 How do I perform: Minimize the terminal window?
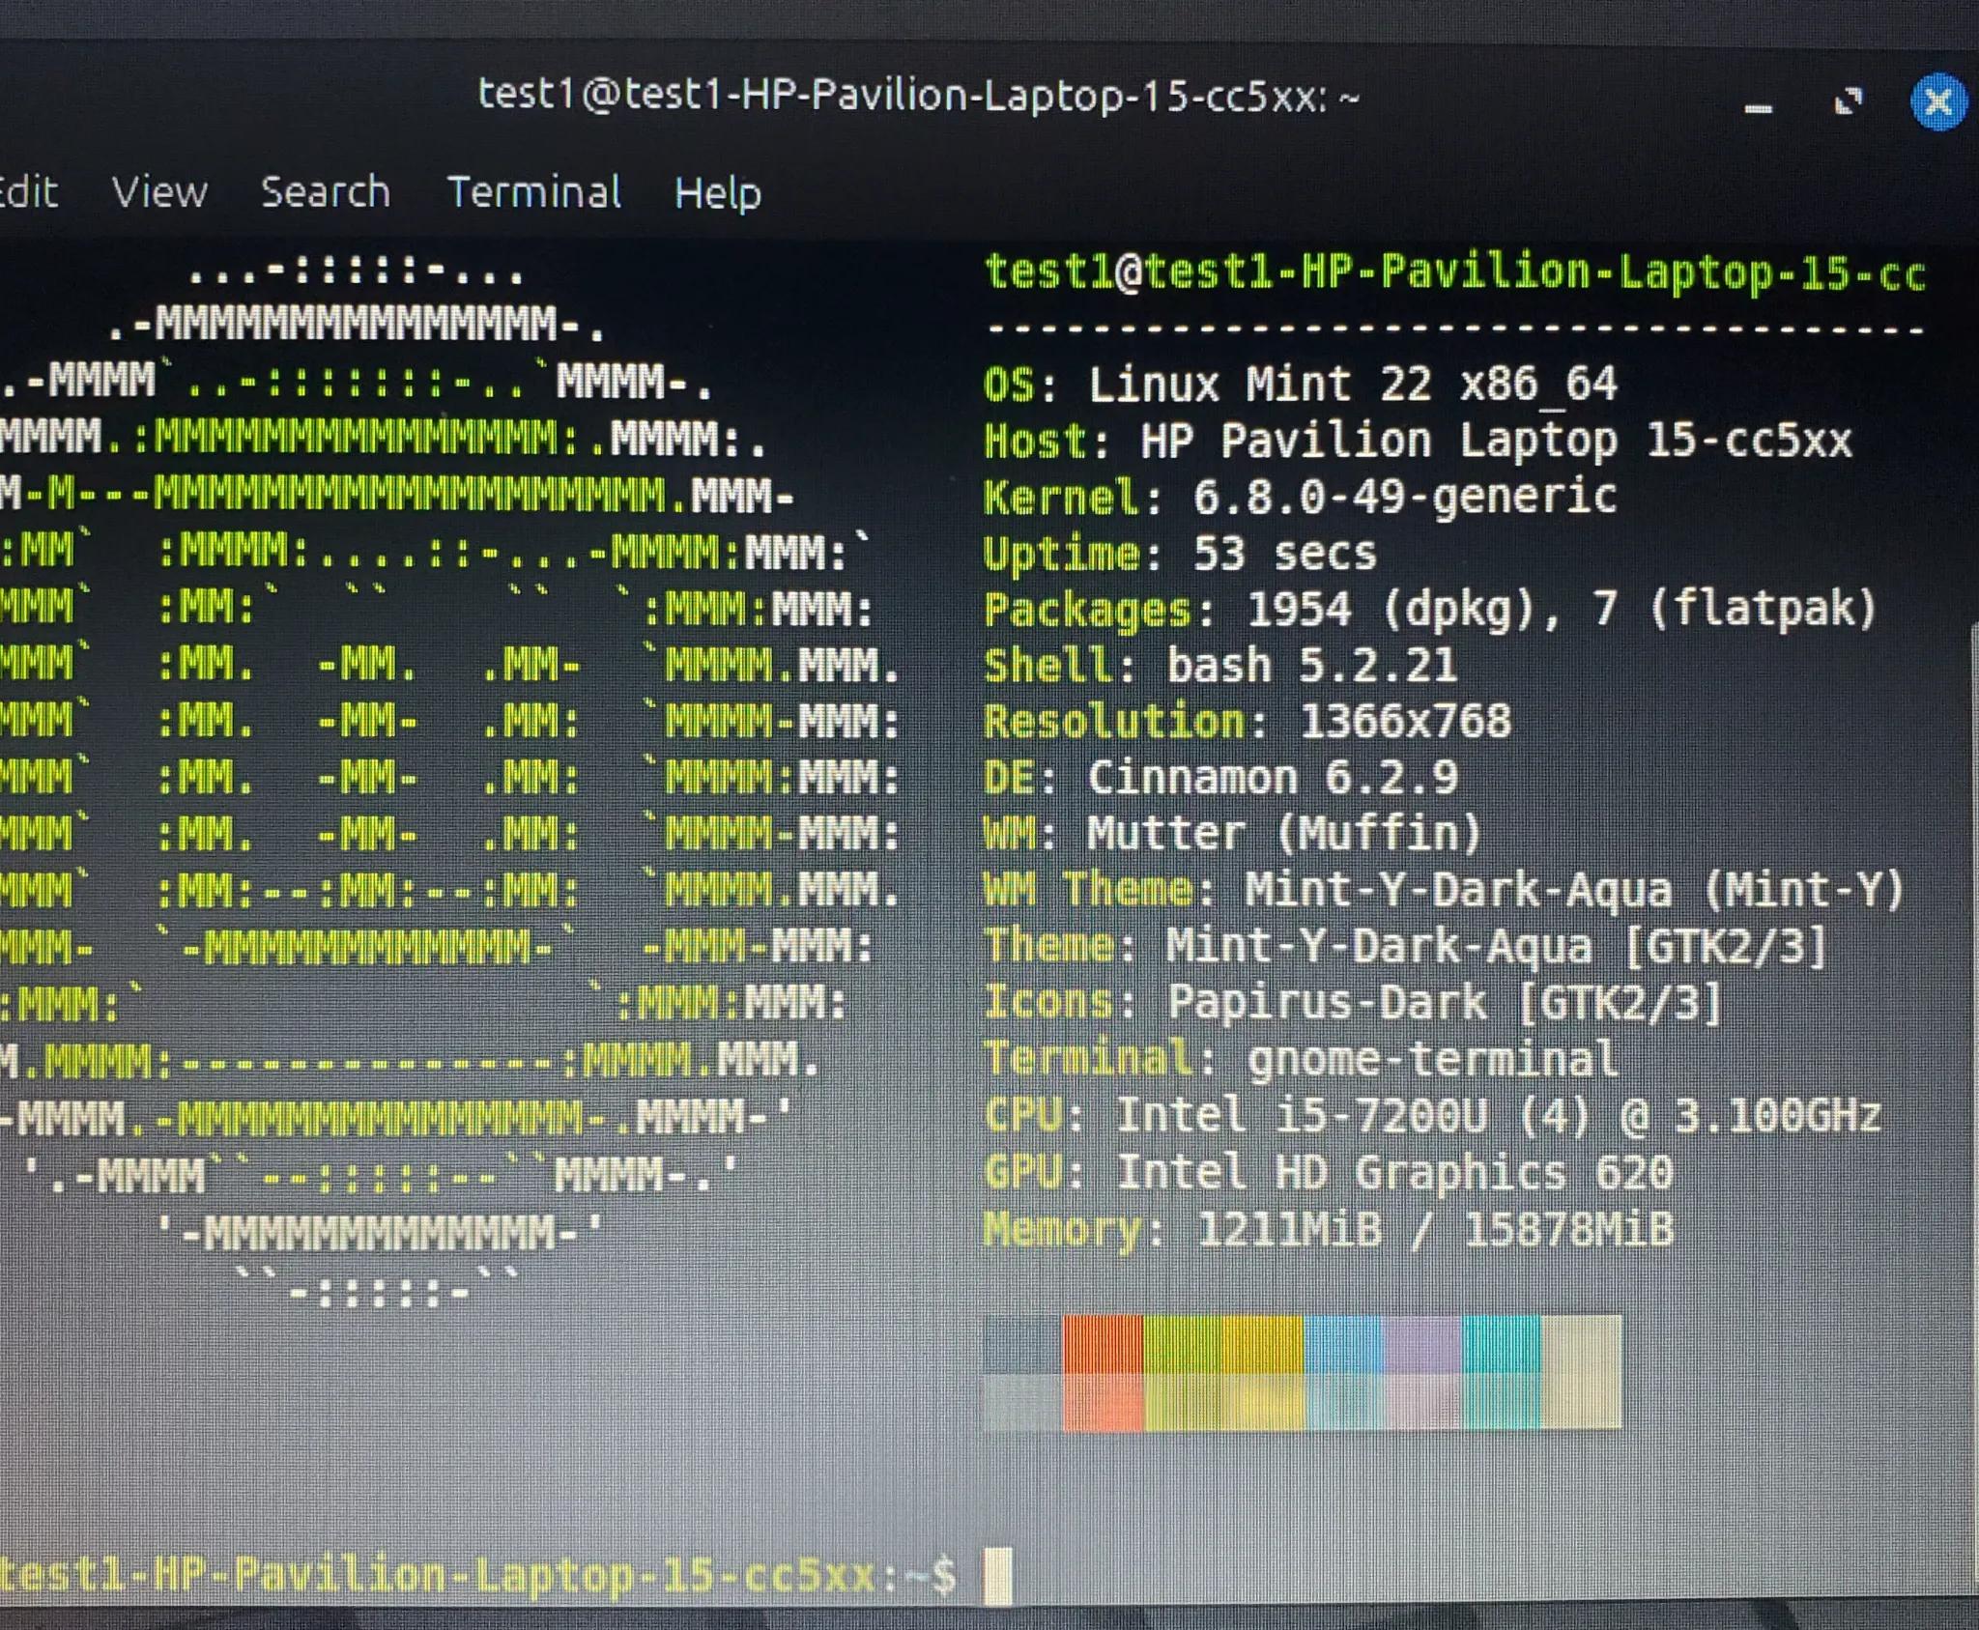click(x=1758, y=106)
